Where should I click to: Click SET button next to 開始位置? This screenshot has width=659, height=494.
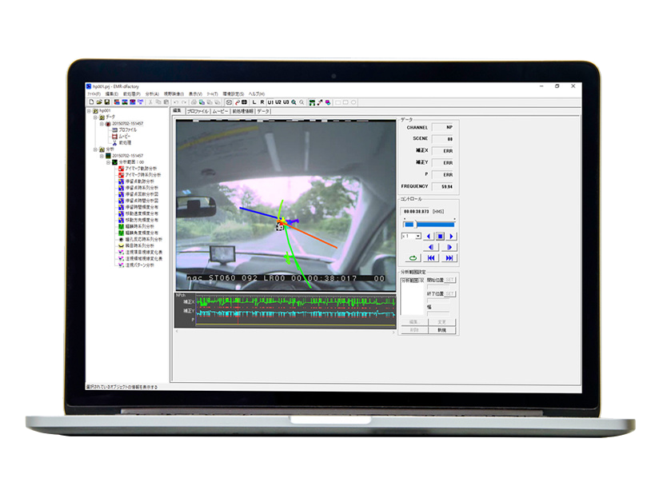tap(450, 281)
